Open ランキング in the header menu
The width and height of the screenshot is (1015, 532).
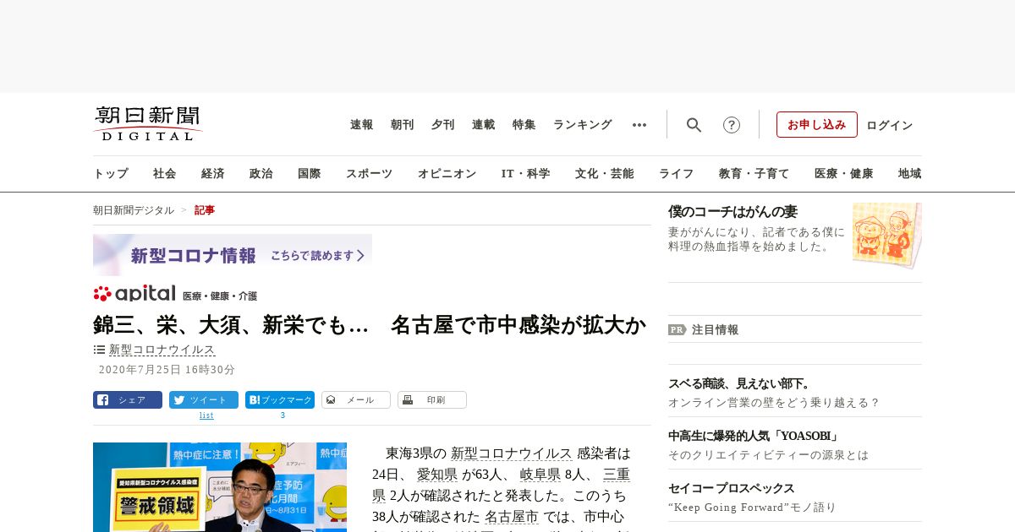pyautogui.click(x=582, y=125)
